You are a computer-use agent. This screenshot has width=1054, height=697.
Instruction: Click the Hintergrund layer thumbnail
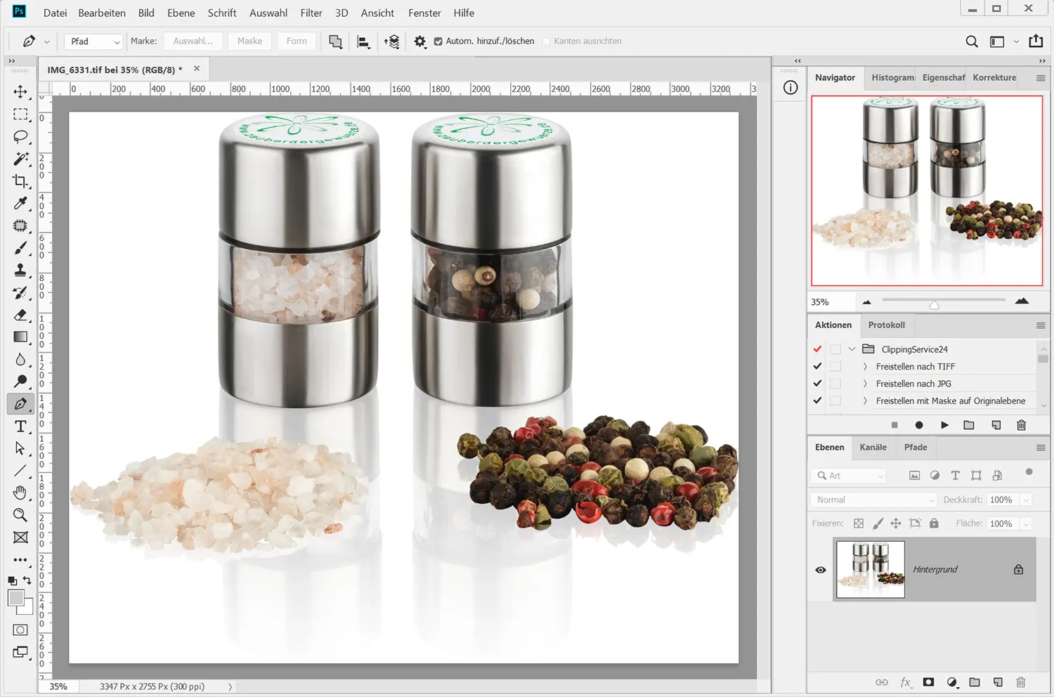pyautogui.click(x=870, y=569)
